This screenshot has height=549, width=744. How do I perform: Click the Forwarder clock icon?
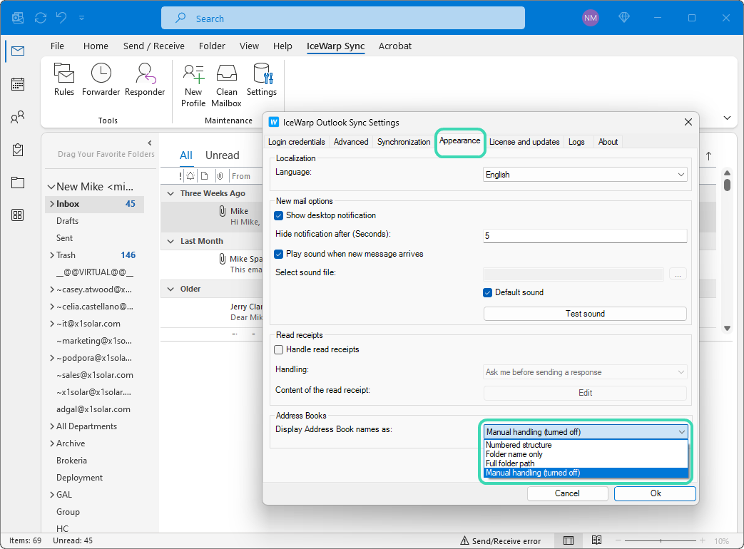coord(101,73)
